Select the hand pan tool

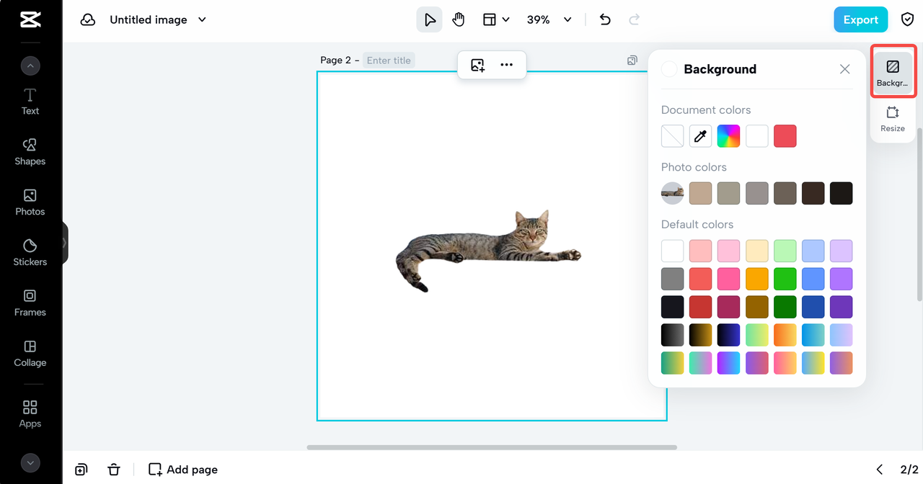point(459,19)
